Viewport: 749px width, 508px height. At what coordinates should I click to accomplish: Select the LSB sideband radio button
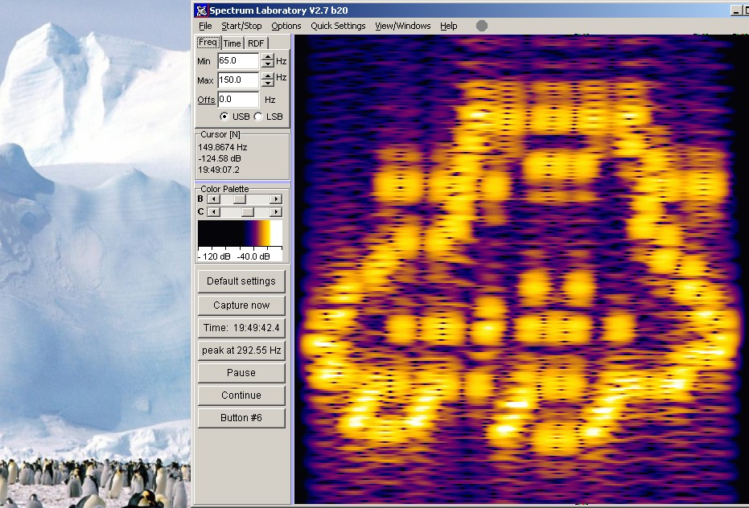tap(258, 117)
